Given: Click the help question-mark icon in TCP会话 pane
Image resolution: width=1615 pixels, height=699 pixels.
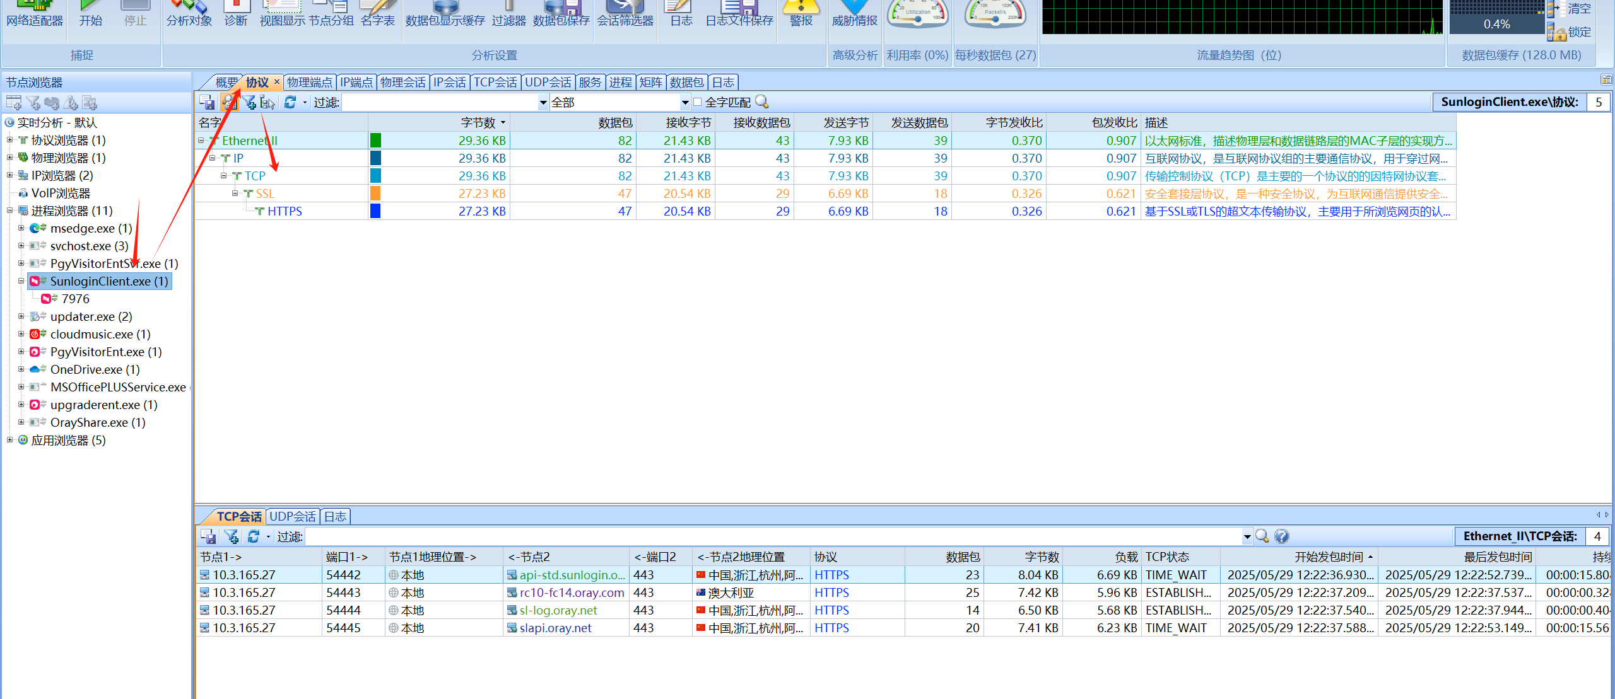Looking at the screenshot, I should [x=1281, y=536].
